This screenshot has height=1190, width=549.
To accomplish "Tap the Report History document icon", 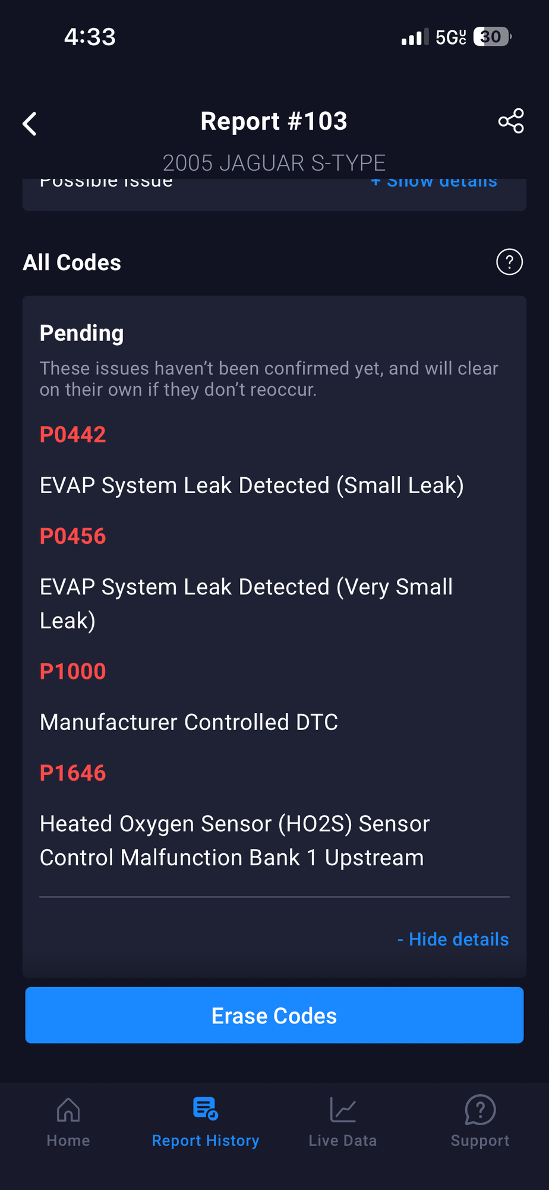I will pyautogui.click(x=206, y=1108).
